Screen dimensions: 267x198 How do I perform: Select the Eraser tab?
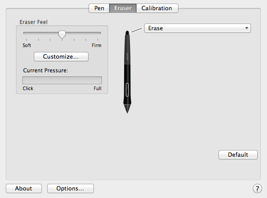pyautogui.click(x=123, y=8)
